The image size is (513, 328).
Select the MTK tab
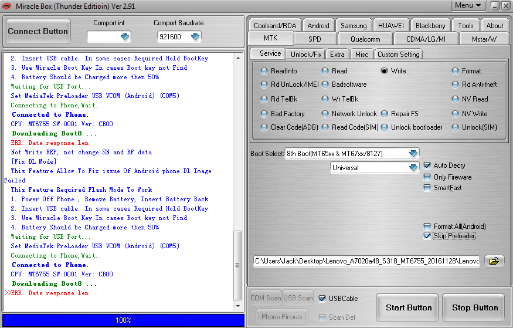270,38
